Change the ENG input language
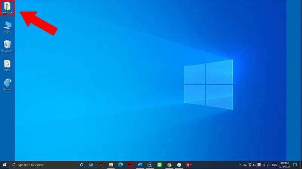This screenshot has width=302, height=169. coord(274,165)
